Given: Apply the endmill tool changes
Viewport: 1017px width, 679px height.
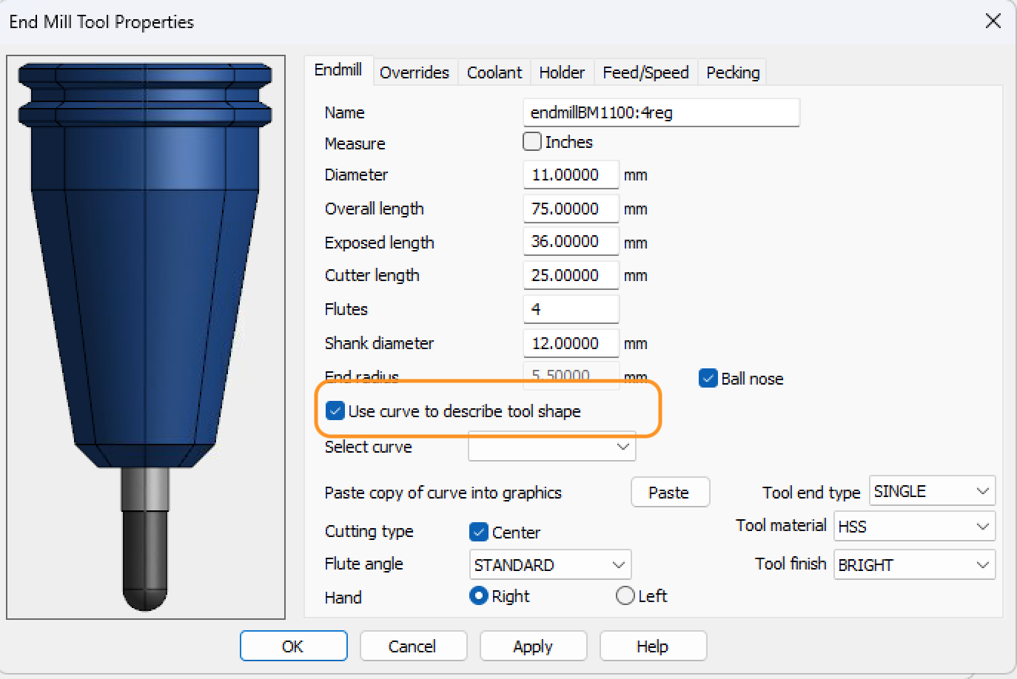Looking at the screenshot, I should click(x=533, y=646).
